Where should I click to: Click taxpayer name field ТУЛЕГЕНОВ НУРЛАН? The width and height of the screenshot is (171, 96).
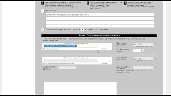(71, 46)
